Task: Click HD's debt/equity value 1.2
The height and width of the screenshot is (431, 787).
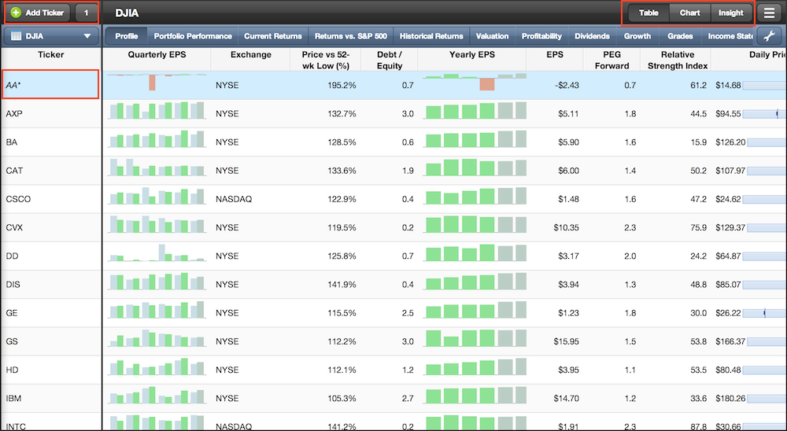Action: (408, 370)
